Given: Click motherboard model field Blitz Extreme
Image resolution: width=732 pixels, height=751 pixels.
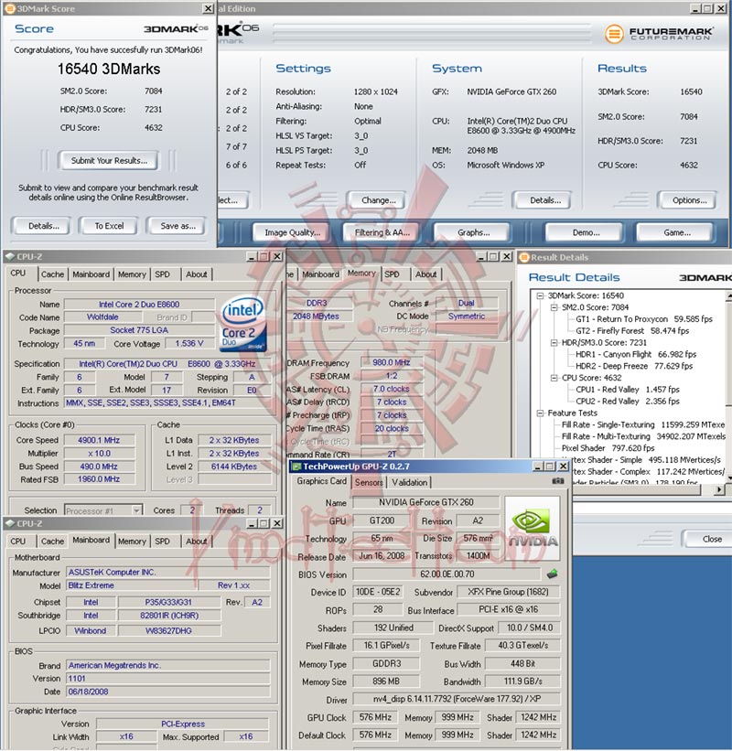Looking at the screenshot, I should coord(132,585).
